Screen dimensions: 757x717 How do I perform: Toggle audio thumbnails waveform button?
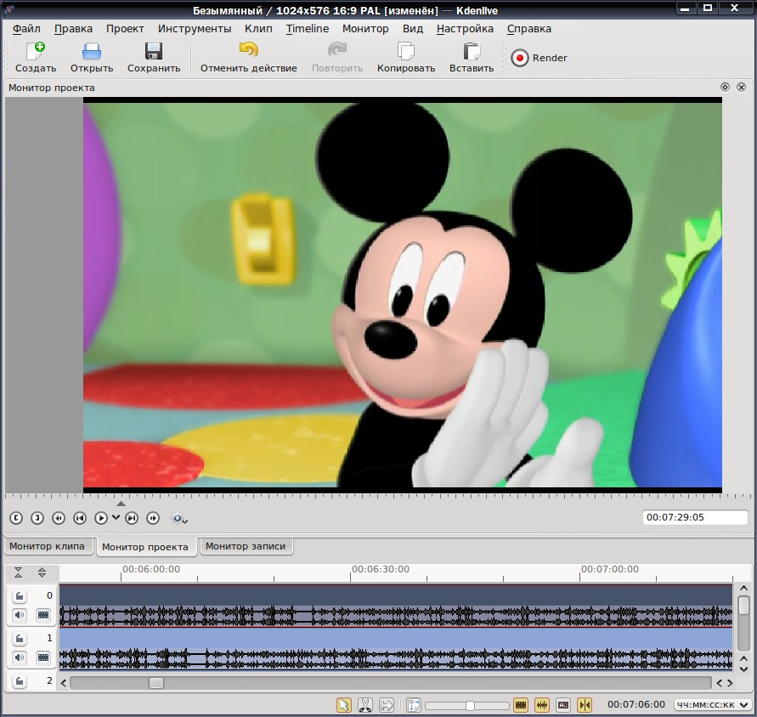[542, 705]
